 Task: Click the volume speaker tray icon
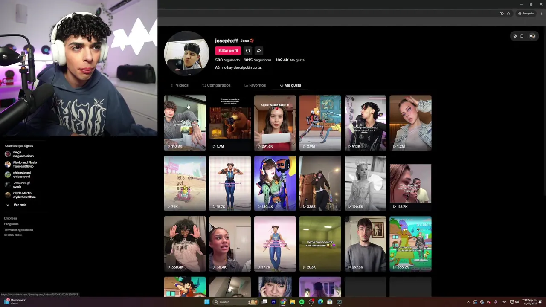(518, 302)
